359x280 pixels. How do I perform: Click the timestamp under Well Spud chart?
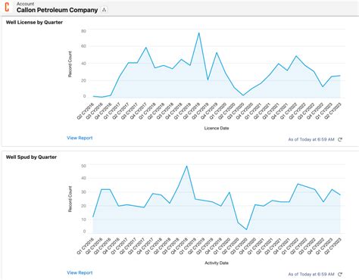(311, 274)
